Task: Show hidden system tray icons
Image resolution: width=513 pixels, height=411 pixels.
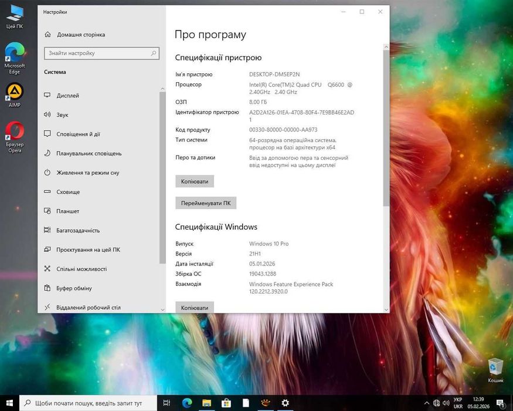Action: point(425,403)
